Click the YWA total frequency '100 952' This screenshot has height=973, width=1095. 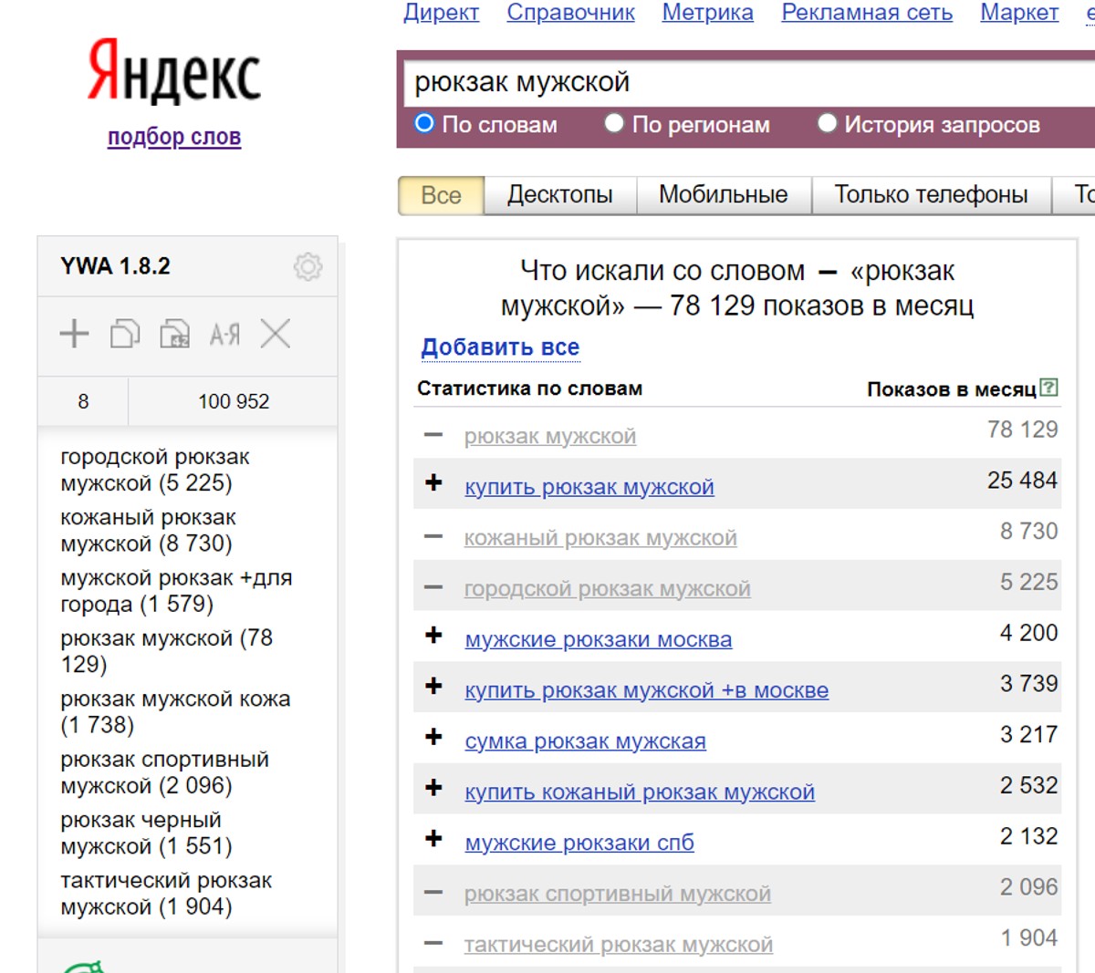point(234,401)
